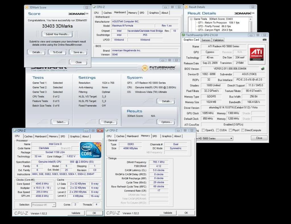Collapse the Game Tests tree node in Result Details
The height and width of the screenshot is (224, 291).
point(191,19)
